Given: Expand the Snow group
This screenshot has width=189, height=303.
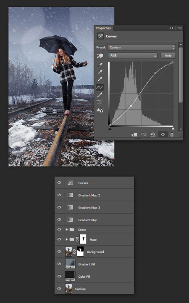Looking at the screenshot, I should click(67, 229).
